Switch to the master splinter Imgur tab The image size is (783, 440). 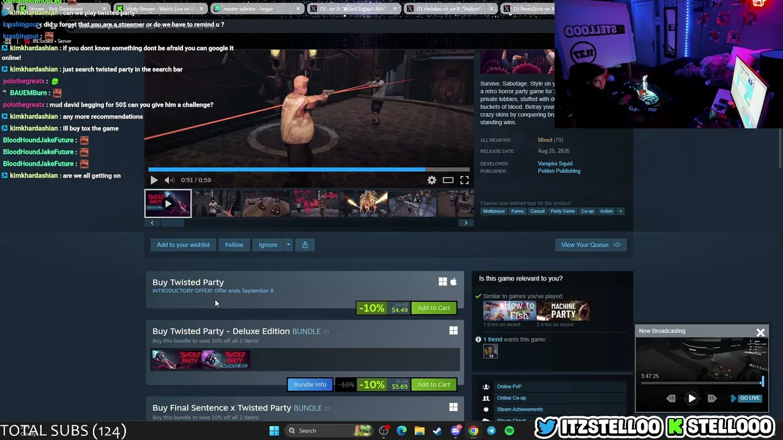coord(257,9)
